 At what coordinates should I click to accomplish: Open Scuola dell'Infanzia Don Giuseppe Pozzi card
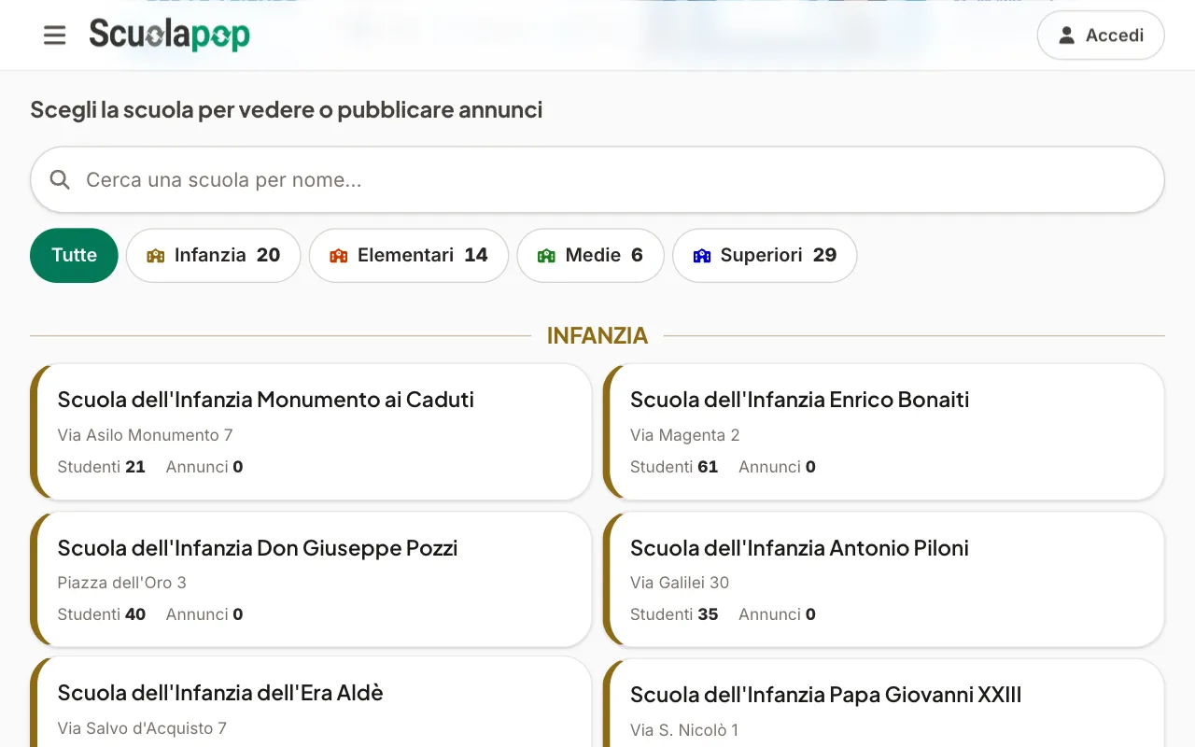(x=311, y=579)
